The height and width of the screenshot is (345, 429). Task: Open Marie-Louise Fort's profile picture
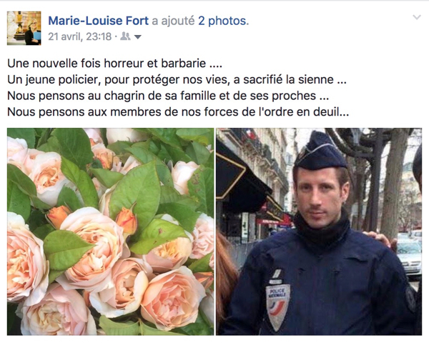tap(24, 28)
